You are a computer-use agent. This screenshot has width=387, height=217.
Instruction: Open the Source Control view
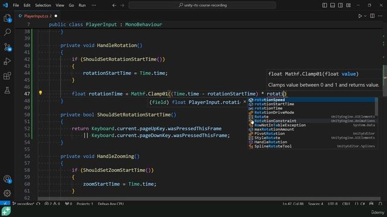[x=7, y=47]
